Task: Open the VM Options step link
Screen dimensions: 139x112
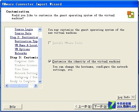Action: (22, 49)
